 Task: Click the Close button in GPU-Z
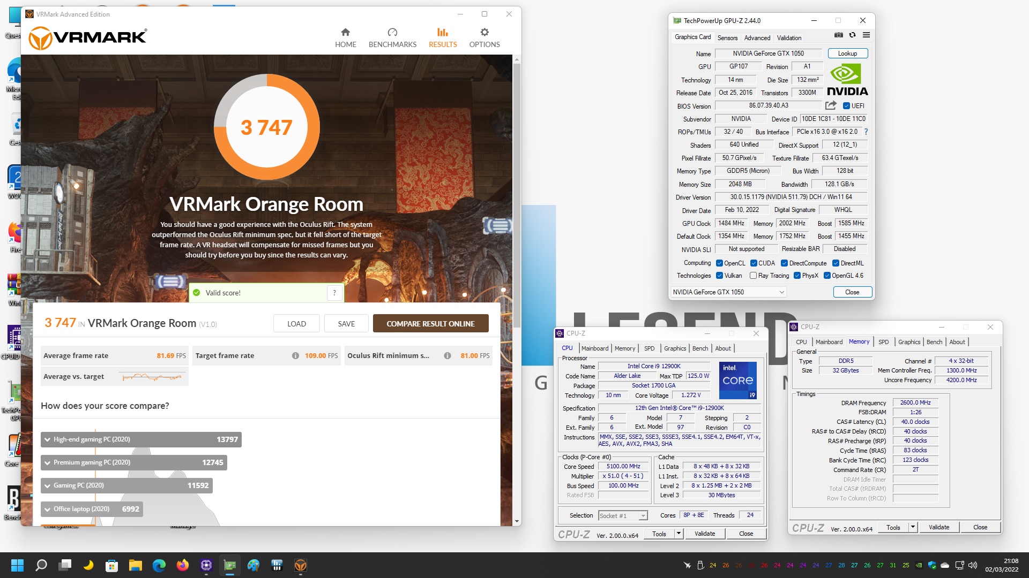coord(852,292)
